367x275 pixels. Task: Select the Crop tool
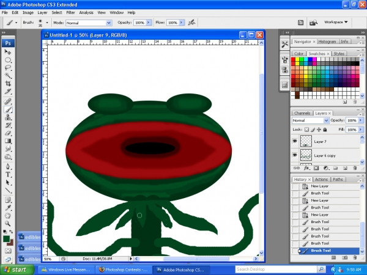8,84
